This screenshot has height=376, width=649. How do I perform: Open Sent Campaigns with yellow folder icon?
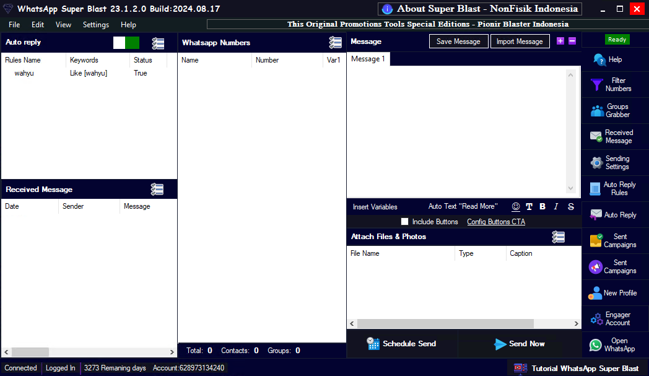[615, 240]
